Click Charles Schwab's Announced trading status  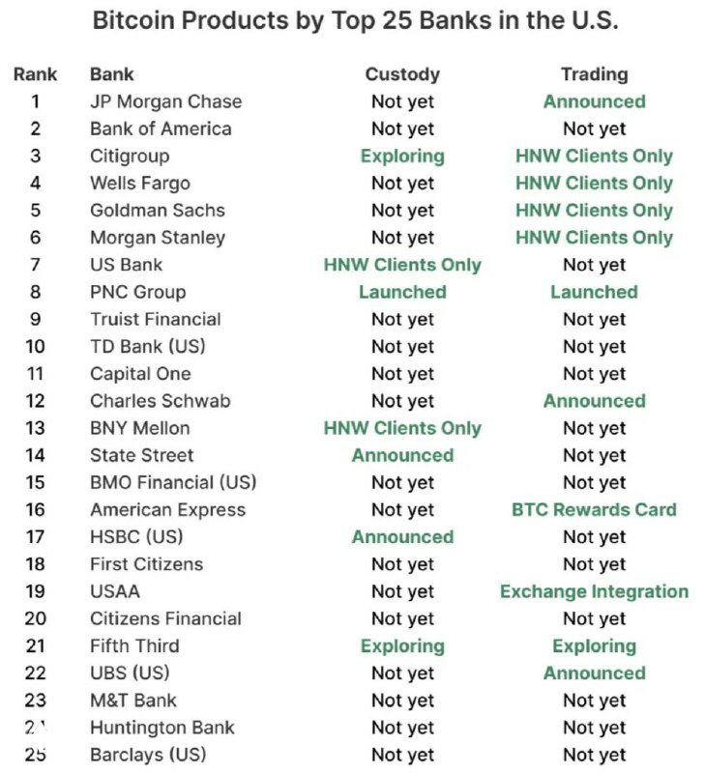[594, 401]
